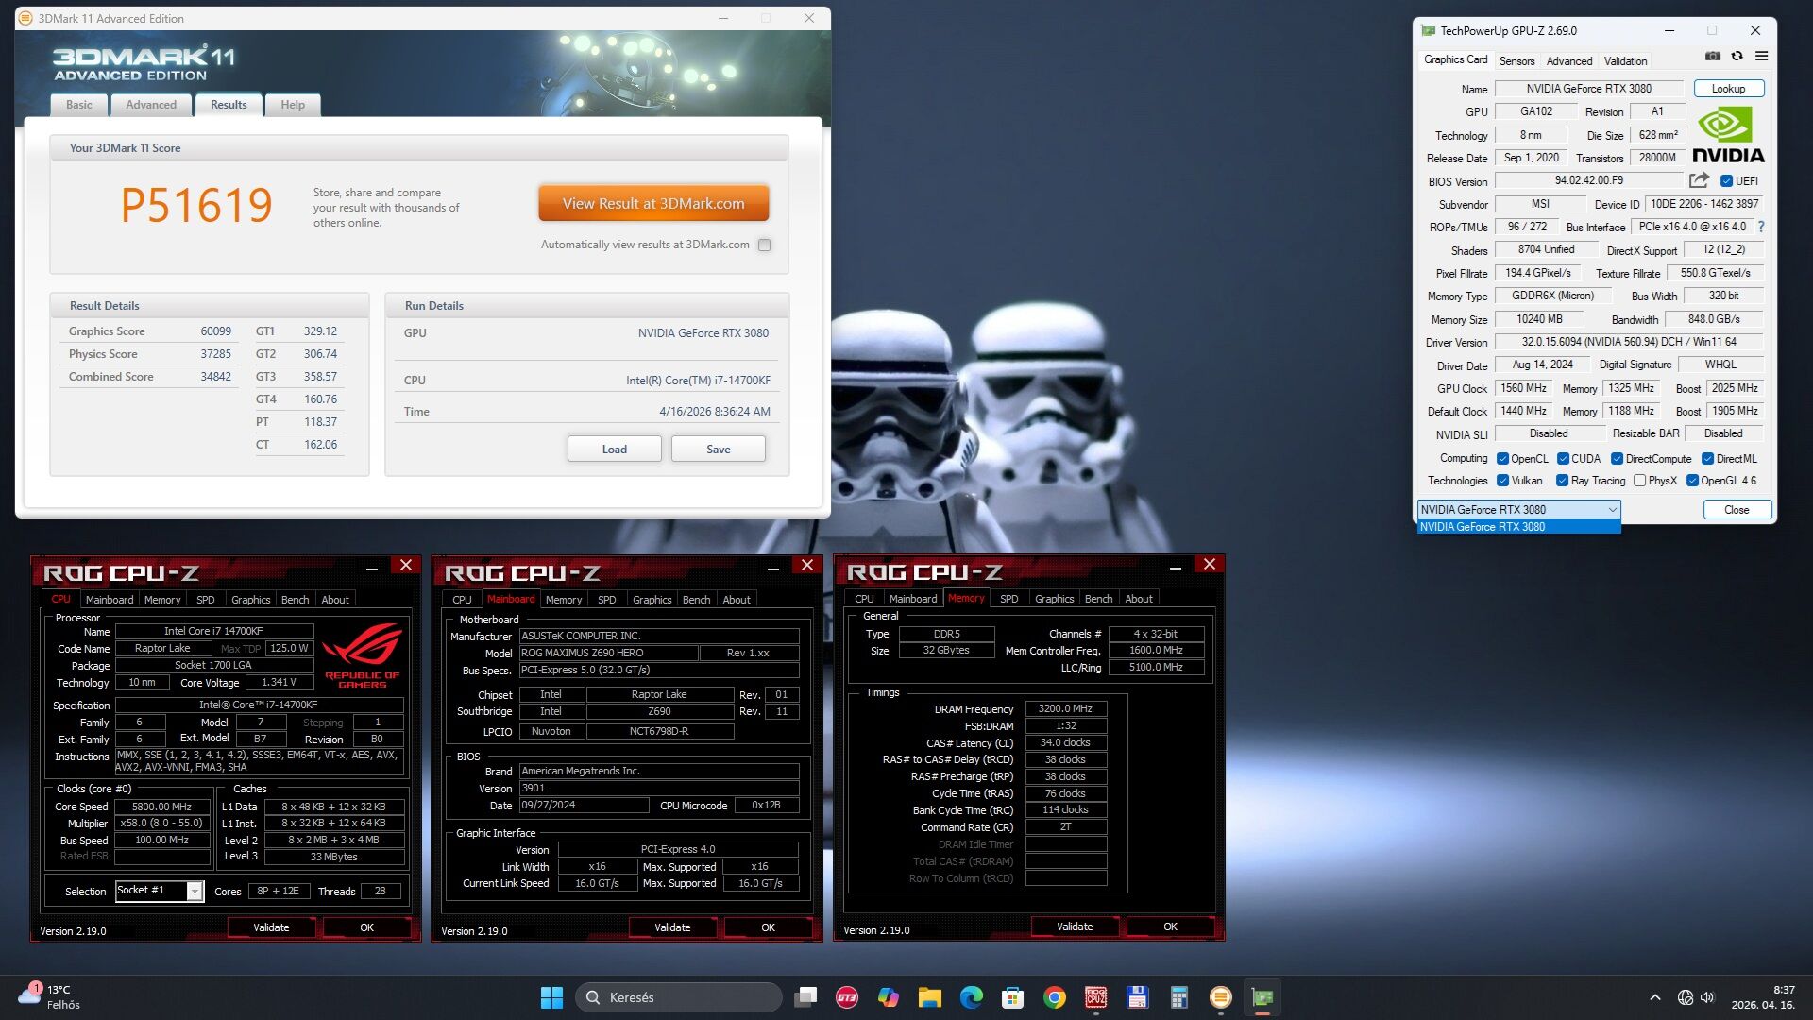Click the Bus Interface question mark icon

[1761, 227]
